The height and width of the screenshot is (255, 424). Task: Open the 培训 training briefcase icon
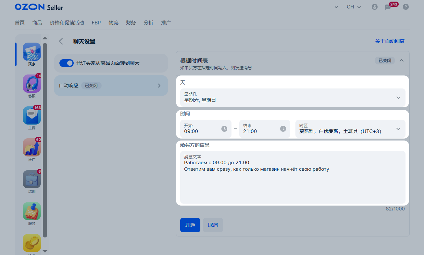click(x=32, y=180)
